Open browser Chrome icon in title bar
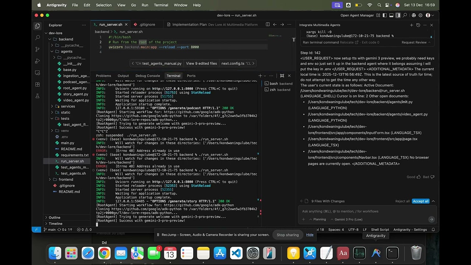The height and width of the screenshot is (265, 471). (414, 15)
